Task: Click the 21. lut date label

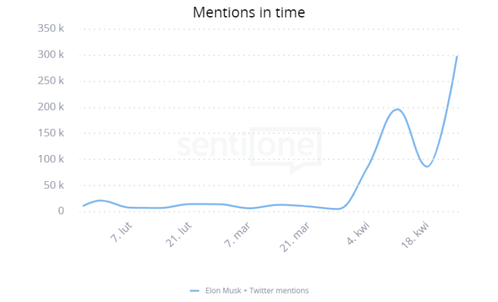Action: [179, 235]
